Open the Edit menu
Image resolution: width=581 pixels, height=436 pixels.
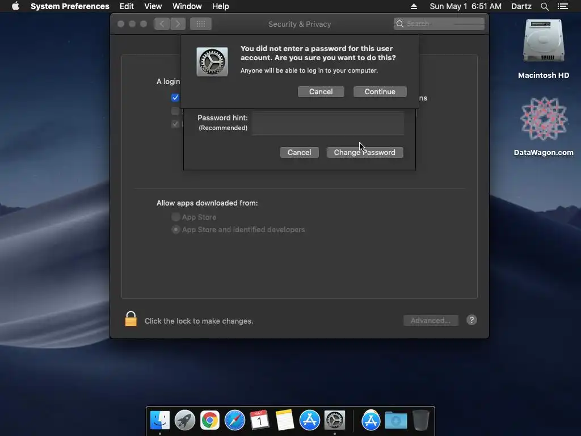click(127, 6)
